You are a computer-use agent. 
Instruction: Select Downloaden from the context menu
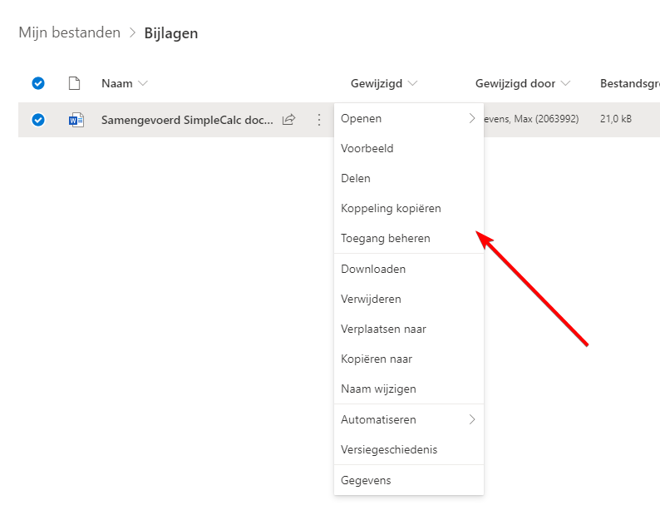point(373,269)
